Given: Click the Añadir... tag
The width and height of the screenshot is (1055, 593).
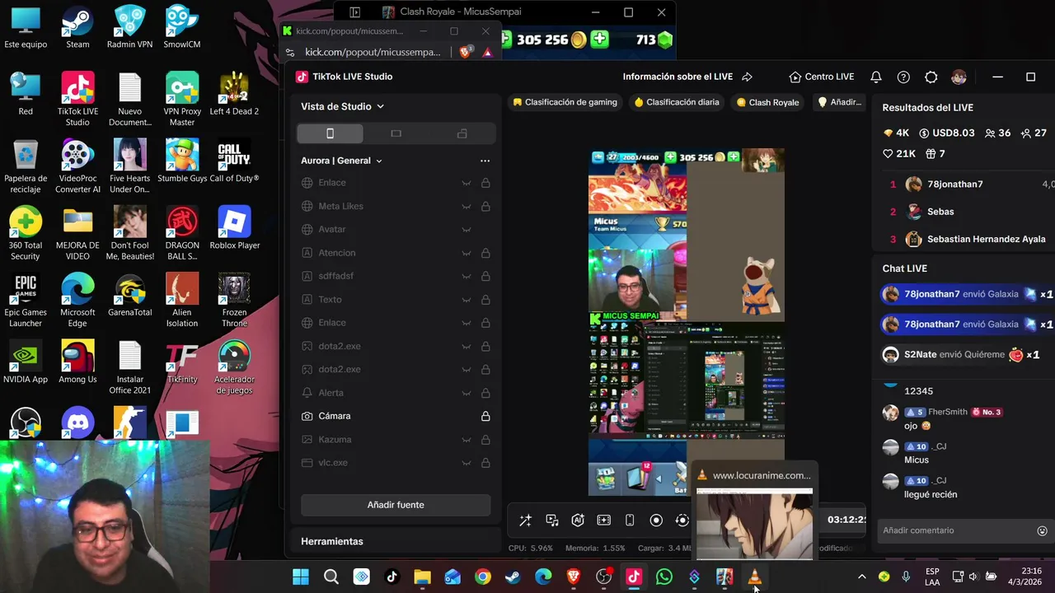Looking at the screenshot, I should pos(839,102).
